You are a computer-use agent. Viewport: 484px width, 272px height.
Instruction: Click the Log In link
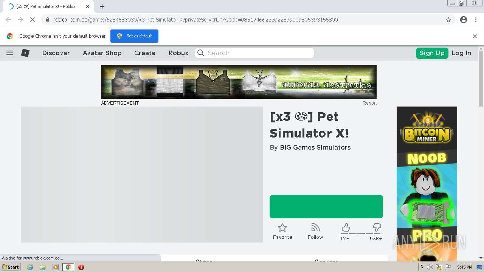461,53
